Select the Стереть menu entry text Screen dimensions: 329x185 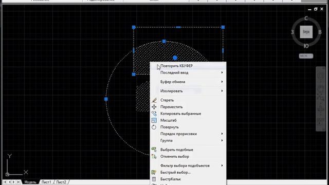coord(167,100)
